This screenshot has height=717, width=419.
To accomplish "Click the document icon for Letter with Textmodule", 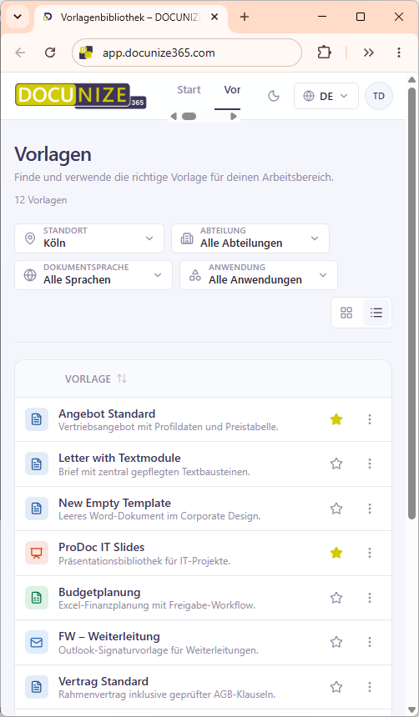I will (37, 464).
